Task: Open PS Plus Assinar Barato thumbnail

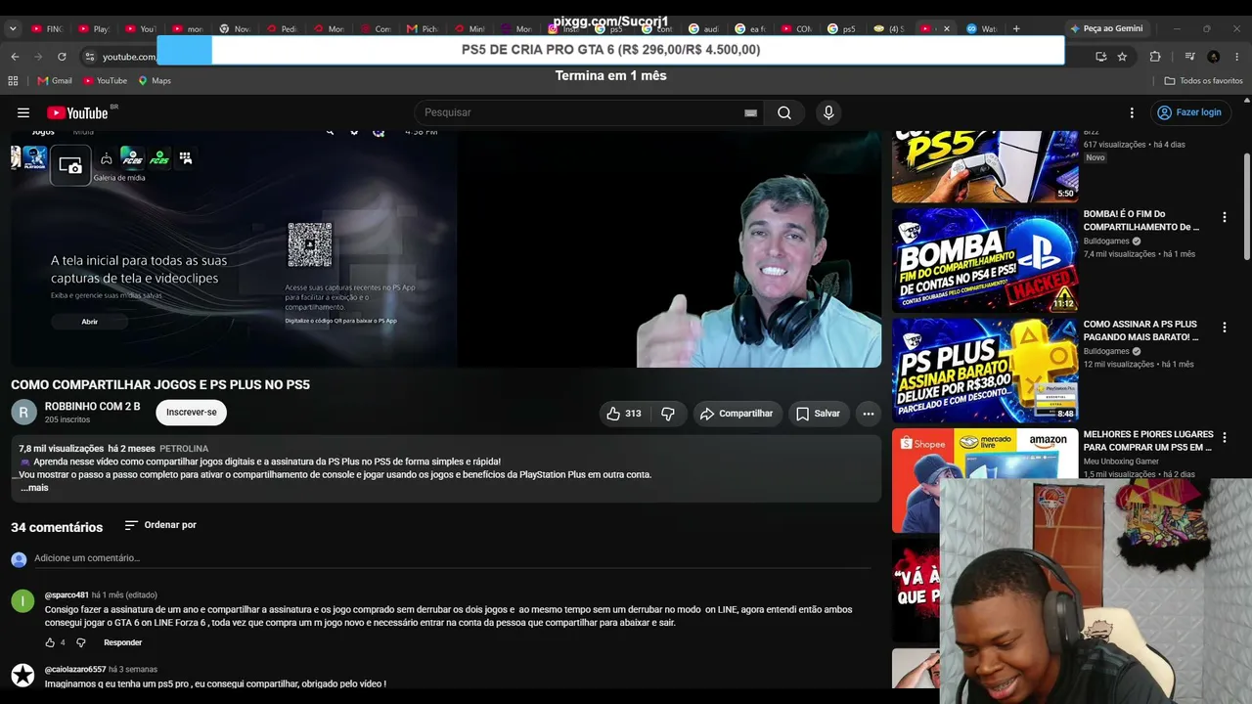Action: coord(985,371)
